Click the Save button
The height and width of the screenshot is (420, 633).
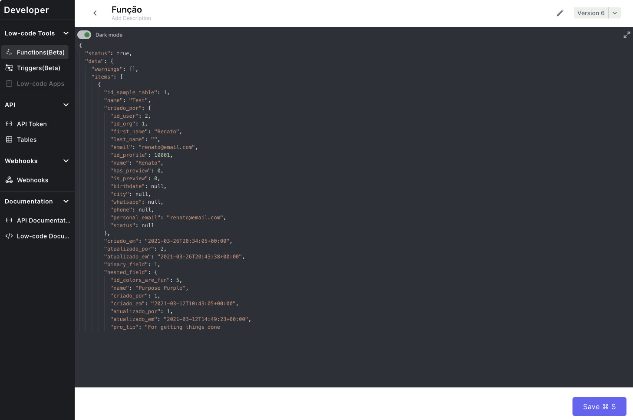click(x=599, y=407)
